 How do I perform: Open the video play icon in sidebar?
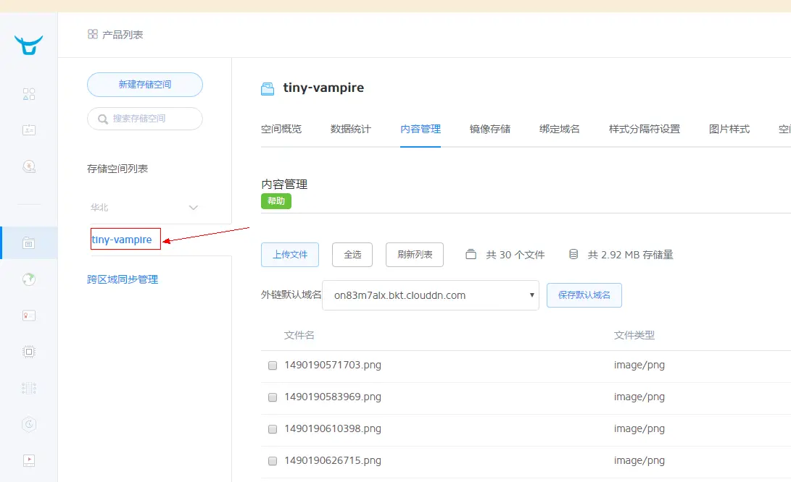click(29, 460)
